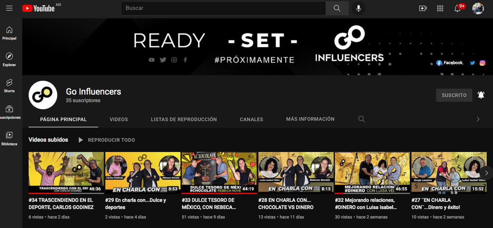493x228 pixels.
Task: Click title #28 EN CHARLA CON... CHOCOLATE VS DINERO
Action: click(x=287, y=204)
